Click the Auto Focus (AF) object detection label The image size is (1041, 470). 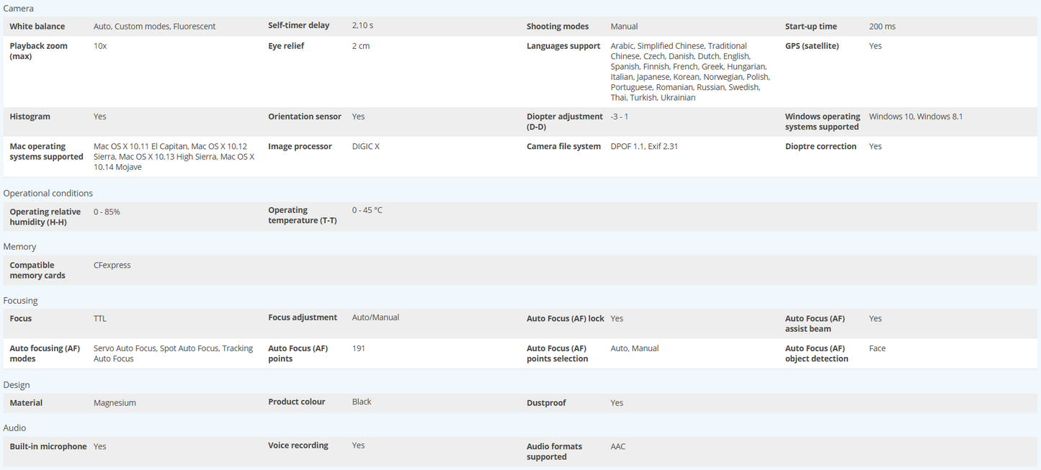pyautogui.click(x=816, y=353)
